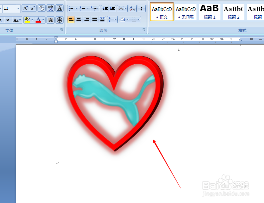Image resolution: width=264 pixels, height=203 pixels.
Task: Click the Grow Font button
Action: pos(25,8)
